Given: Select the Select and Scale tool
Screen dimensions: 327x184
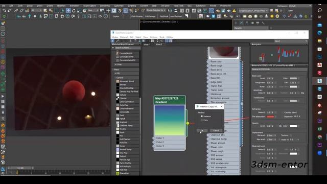Looking at the screenshot, I should pos(79,11).
